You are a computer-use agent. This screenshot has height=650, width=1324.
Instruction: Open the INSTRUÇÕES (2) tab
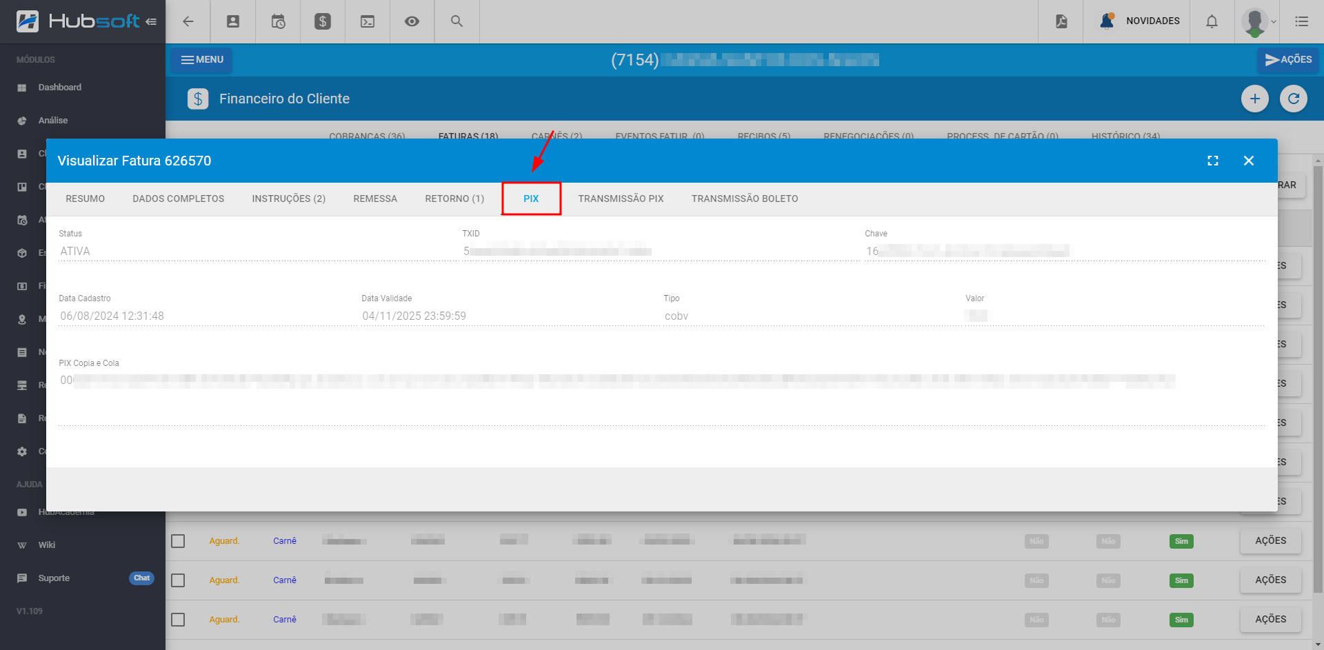289,199
